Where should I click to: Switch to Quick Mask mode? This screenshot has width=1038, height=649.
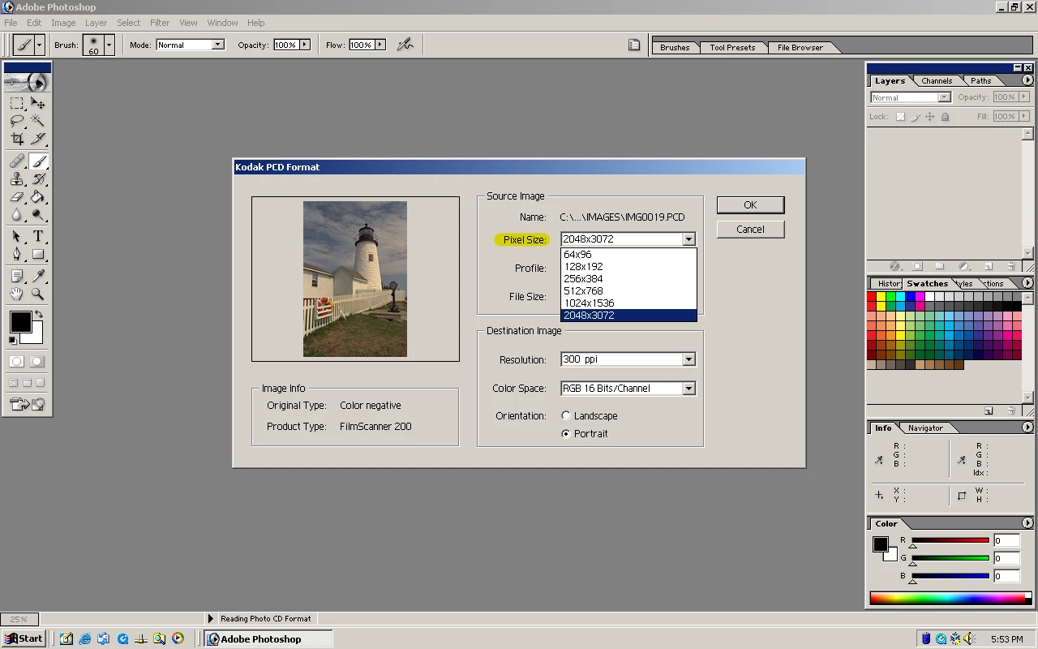pos(36,362)
